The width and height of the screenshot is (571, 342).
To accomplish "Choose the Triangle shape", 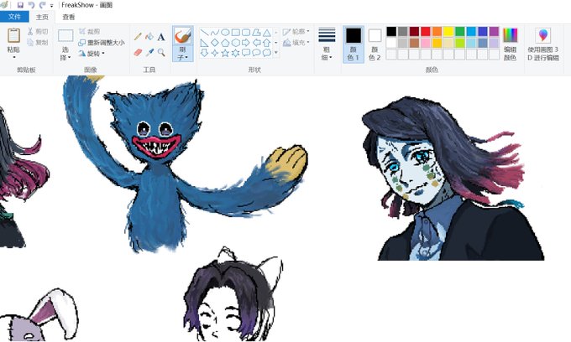I will point(267,33).
